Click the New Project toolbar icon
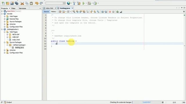 point(8,3)
